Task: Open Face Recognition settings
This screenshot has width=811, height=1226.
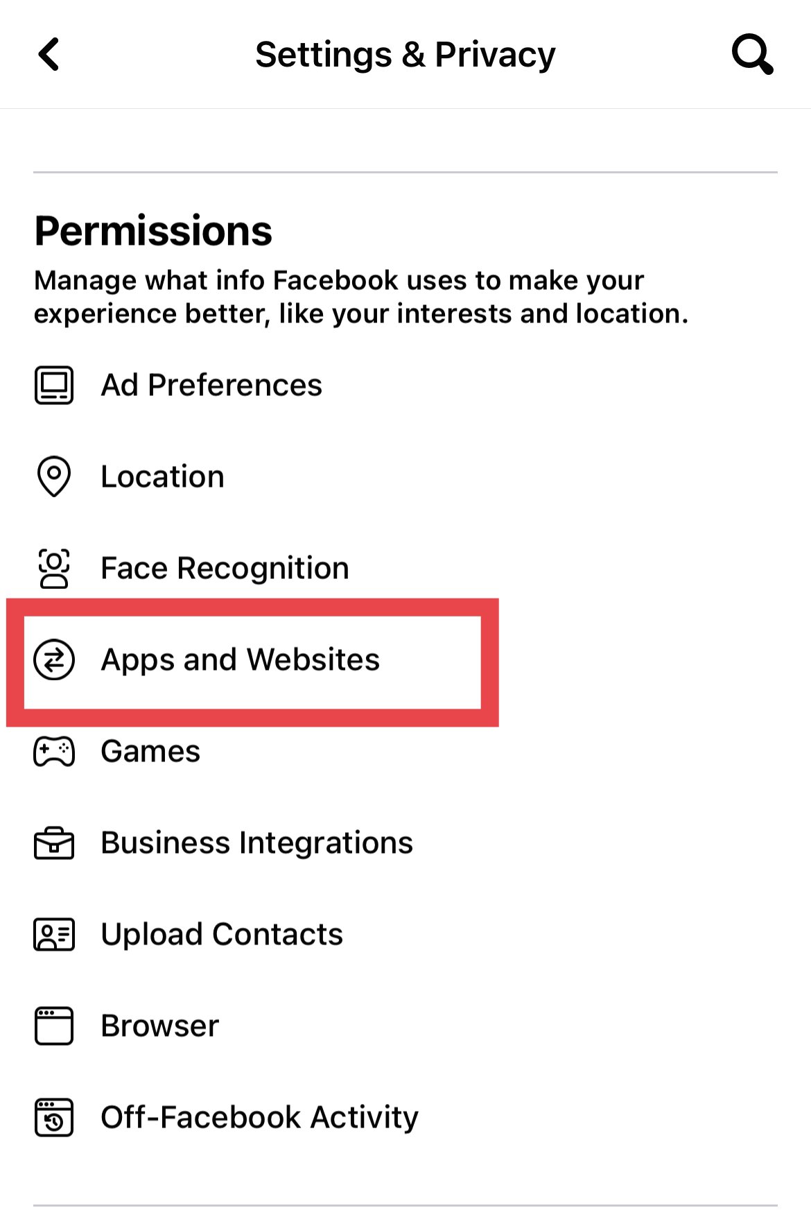Action: (224, 569)
